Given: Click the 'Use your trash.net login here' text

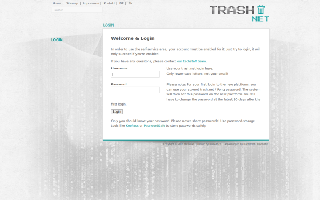Looking at the screenshot, I should [x=189, y=68].
